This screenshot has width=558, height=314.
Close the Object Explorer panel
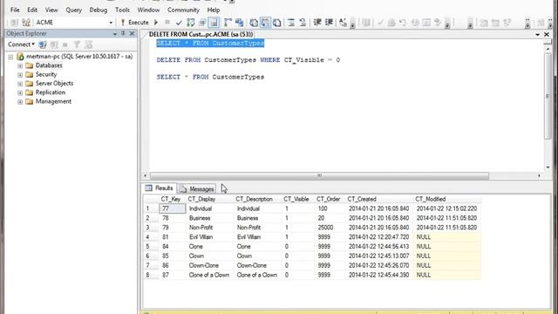pyautogui.click(x=132, y=33)
